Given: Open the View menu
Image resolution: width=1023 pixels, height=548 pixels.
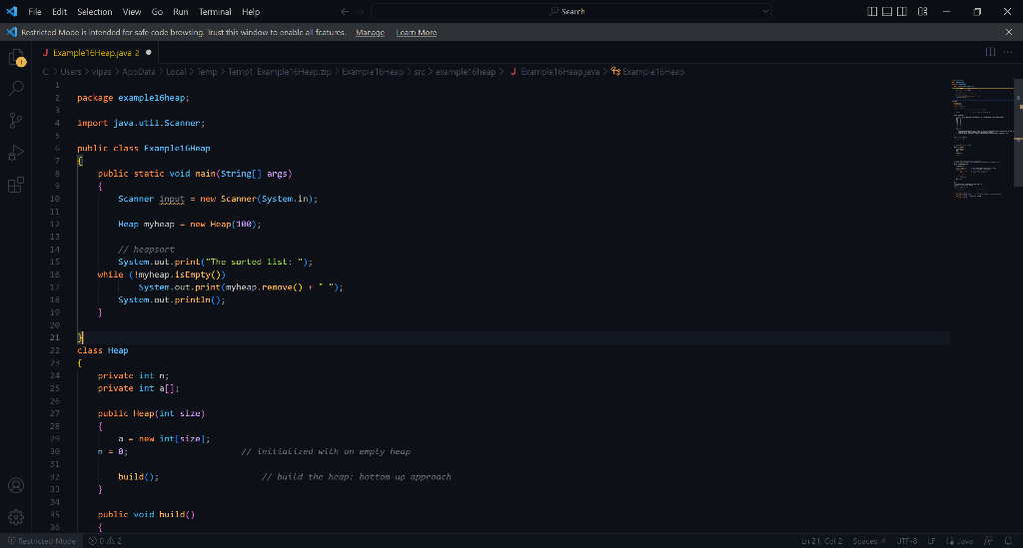Looking at the screenshot, I should [132, 12].
